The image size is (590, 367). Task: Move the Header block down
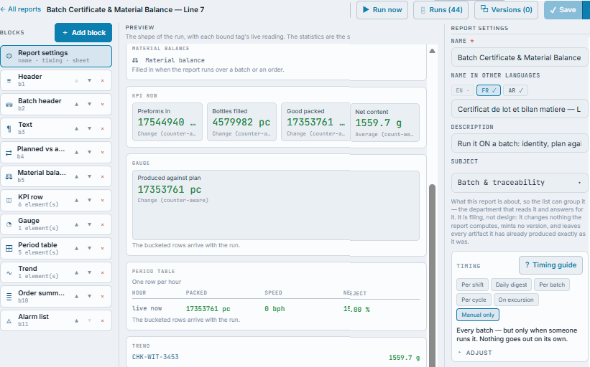[90, 80]
